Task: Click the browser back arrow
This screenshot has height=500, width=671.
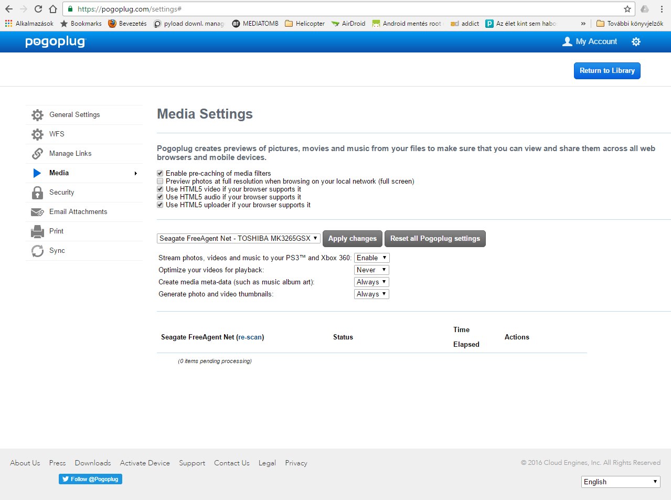Action: (x=9, y=9)
